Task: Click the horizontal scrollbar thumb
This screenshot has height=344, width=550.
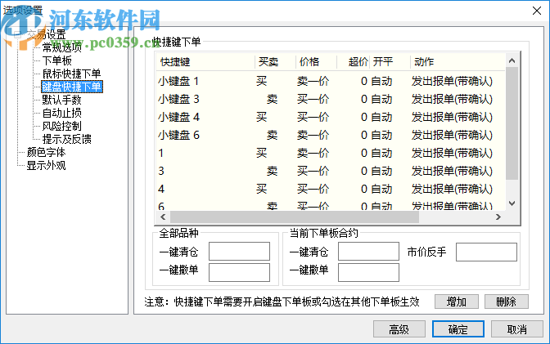Action: [295, 217]
